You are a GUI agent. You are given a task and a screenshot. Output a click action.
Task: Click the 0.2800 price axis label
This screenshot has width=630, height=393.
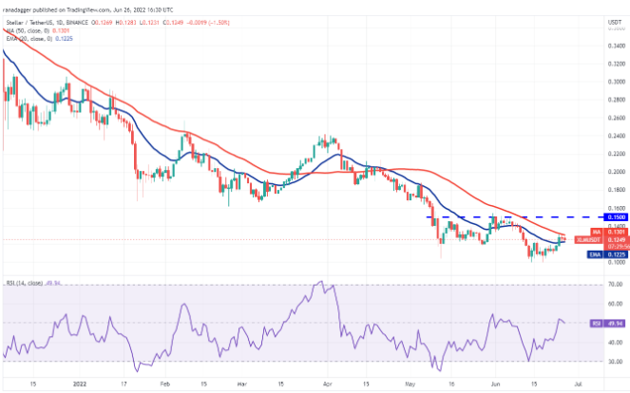(617, 100)
